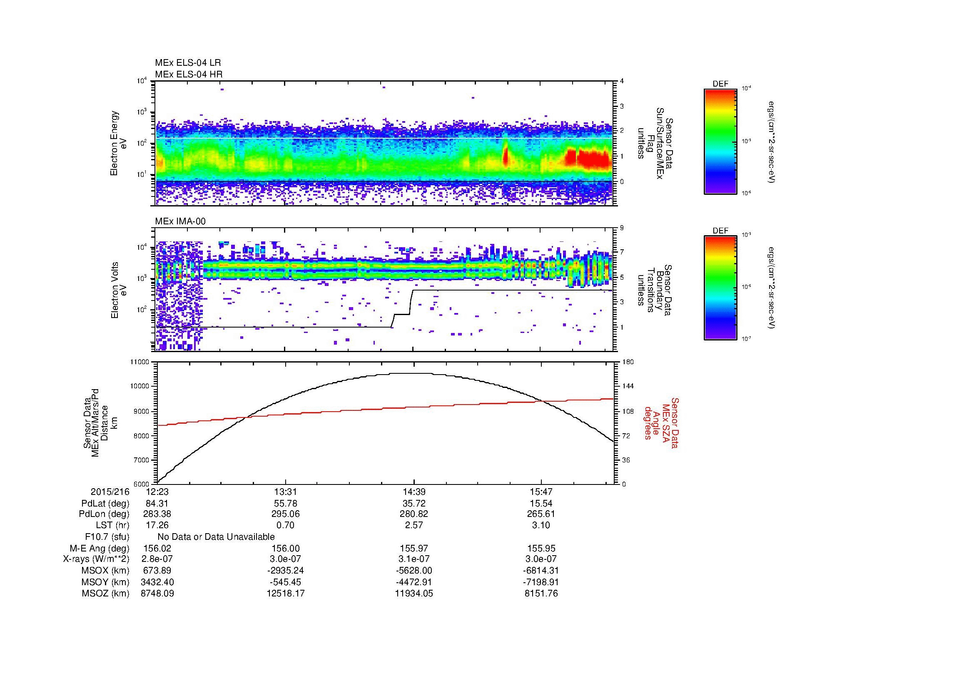The height and width of the screenshot is (688, 974).
Task: Click the LST value 0.70
Action: click(286, 525)
